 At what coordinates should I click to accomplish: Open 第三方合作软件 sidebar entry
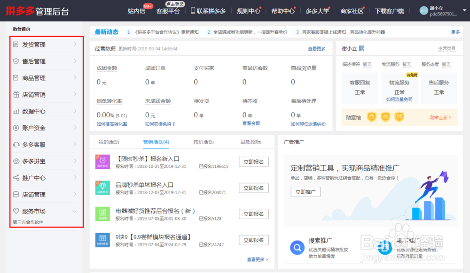click(28, 222)
